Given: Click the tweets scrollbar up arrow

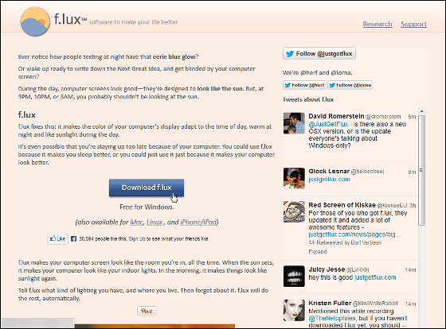Looking at the screenshot, I should [422, 110].
